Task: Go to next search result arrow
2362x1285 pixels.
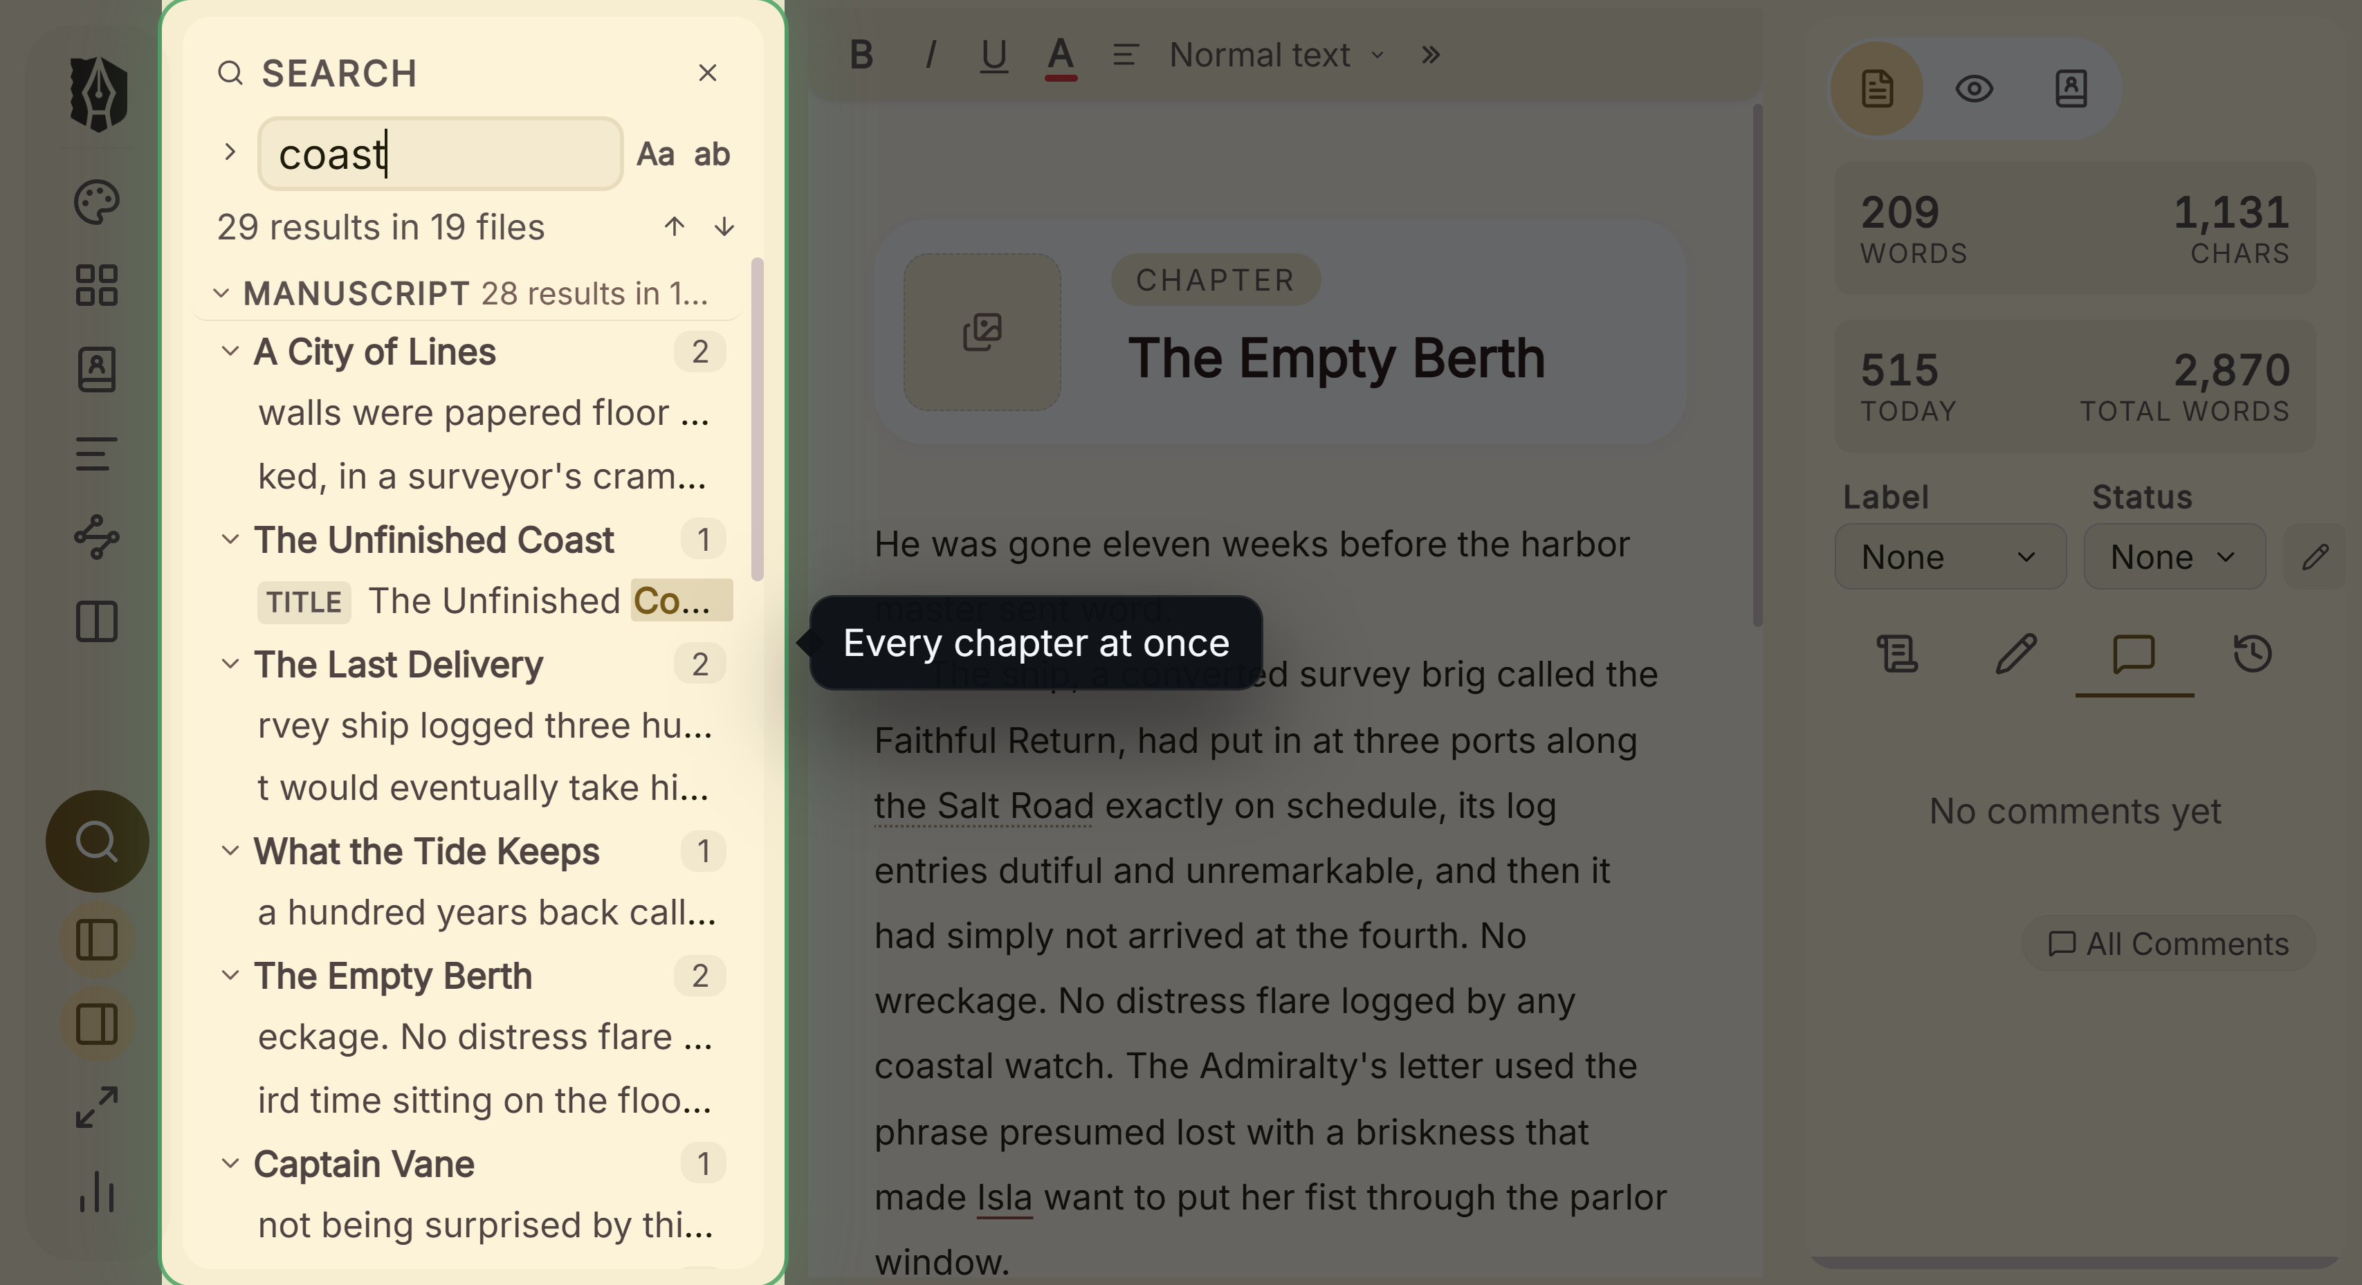Action: pyautogui.click(x=724, y=226)
